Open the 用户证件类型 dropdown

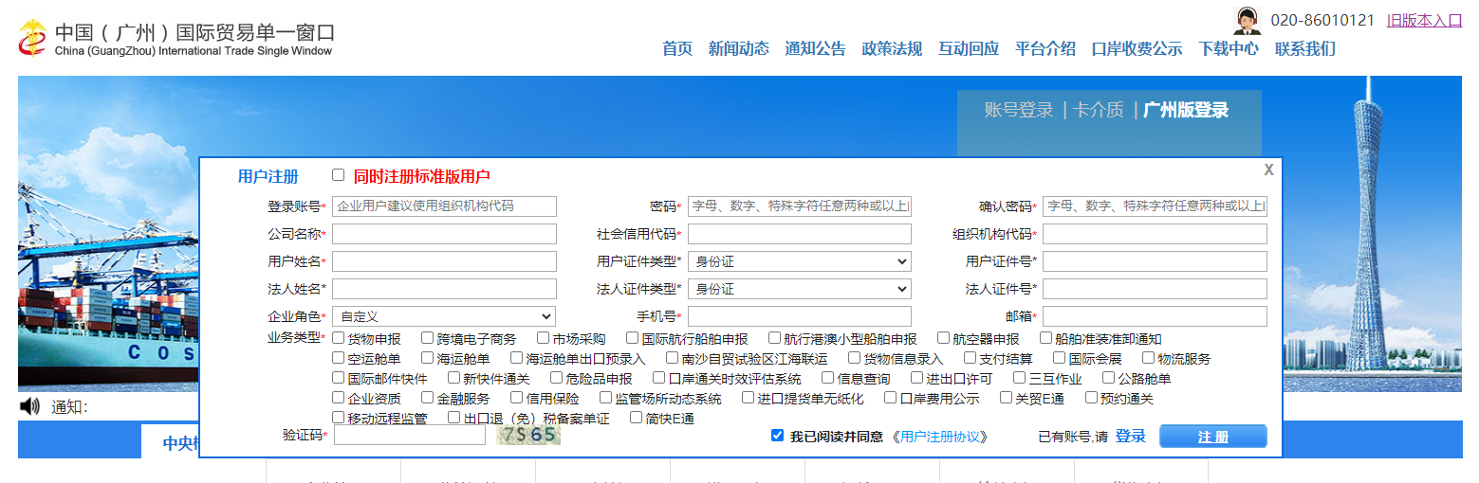799,261
